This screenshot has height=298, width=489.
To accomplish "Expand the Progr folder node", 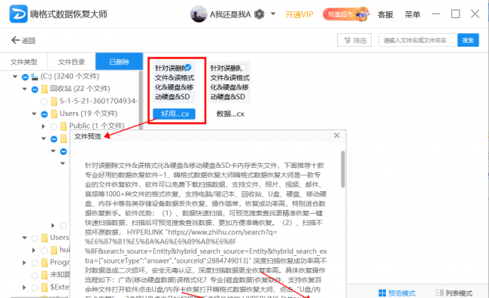I will point(24,263).
